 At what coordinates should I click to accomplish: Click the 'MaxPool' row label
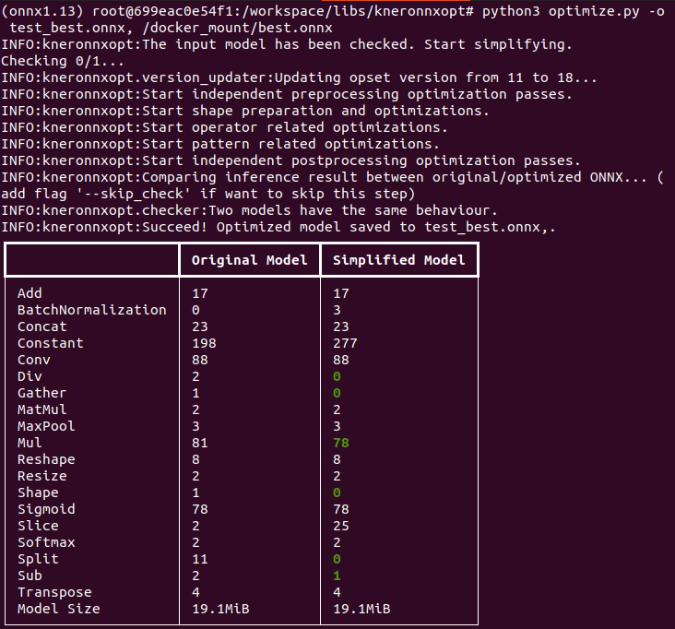(46, 426)
